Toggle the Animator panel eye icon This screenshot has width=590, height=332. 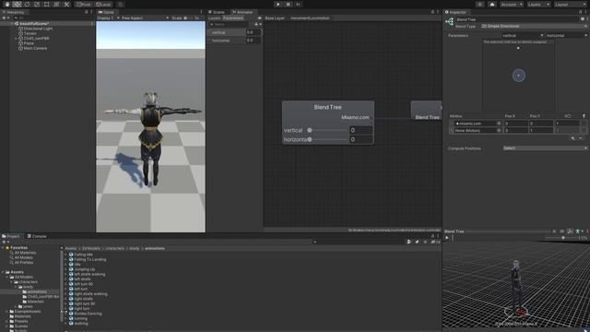(x=259, y=18)
